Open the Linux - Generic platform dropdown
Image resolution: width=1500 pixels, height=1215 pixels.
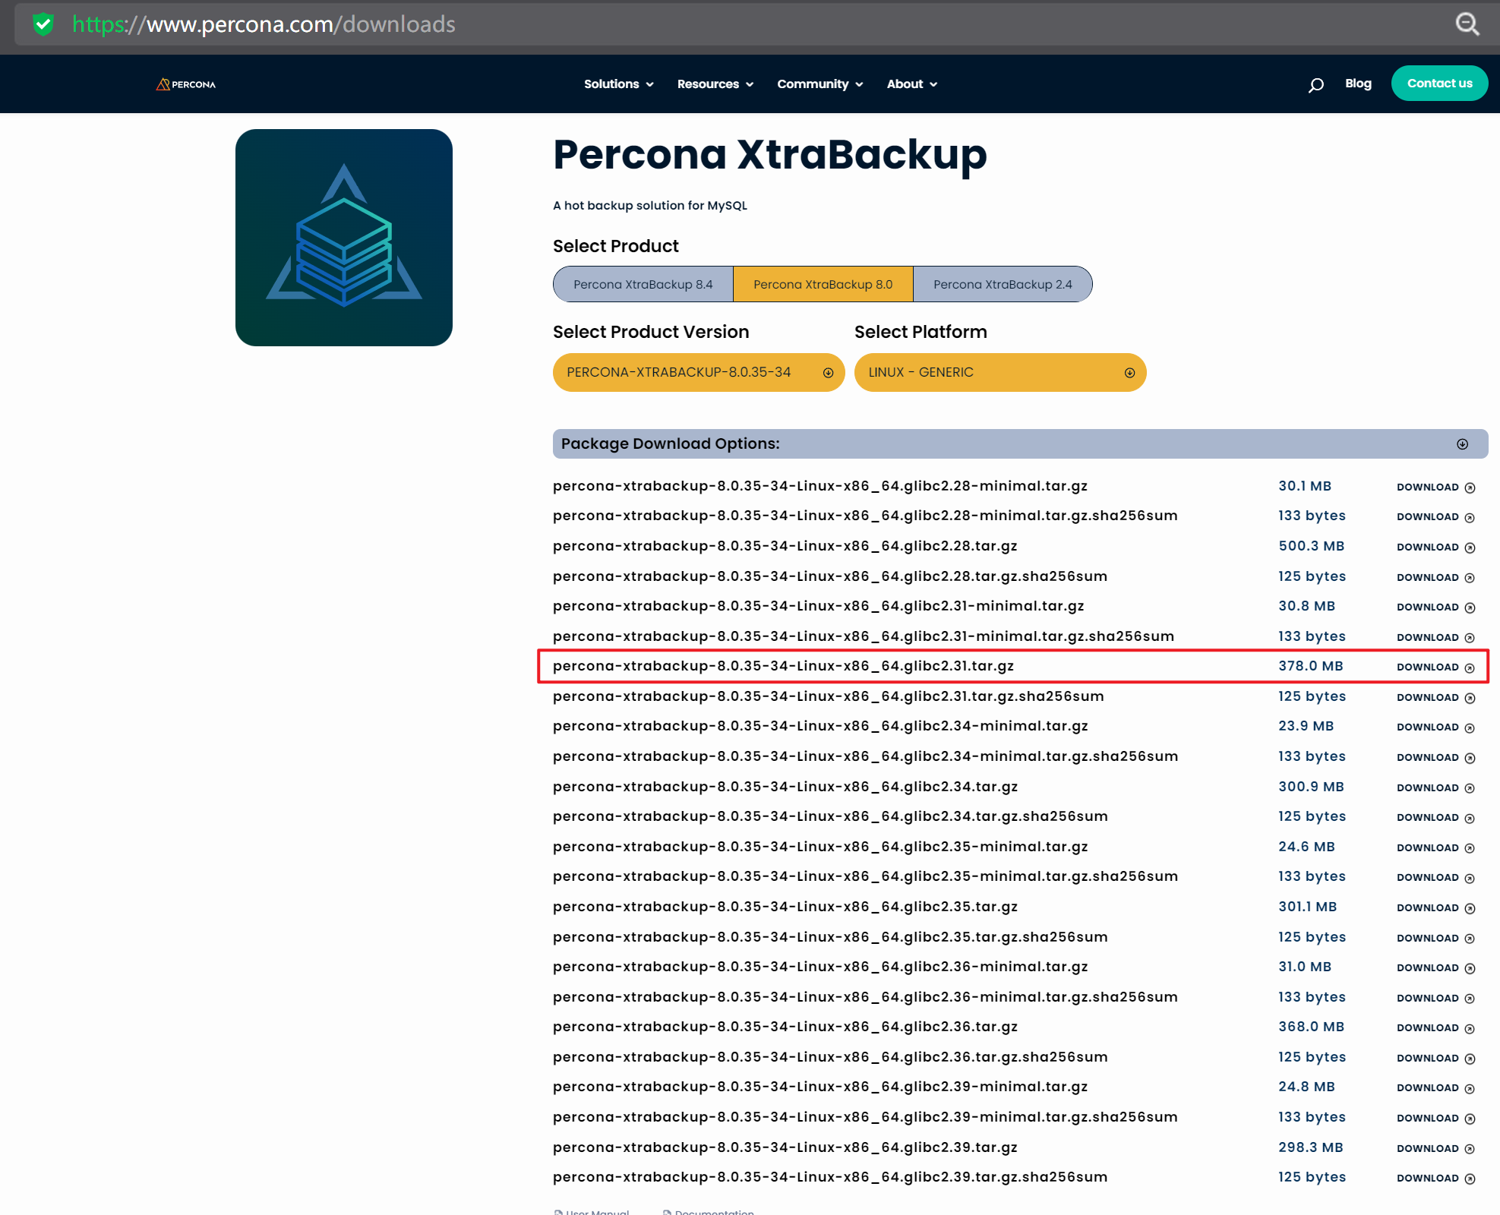click(1000, 372)
